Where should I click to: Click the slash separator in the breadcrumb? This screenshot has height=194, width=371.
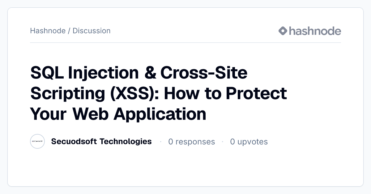tap(69, 31)
